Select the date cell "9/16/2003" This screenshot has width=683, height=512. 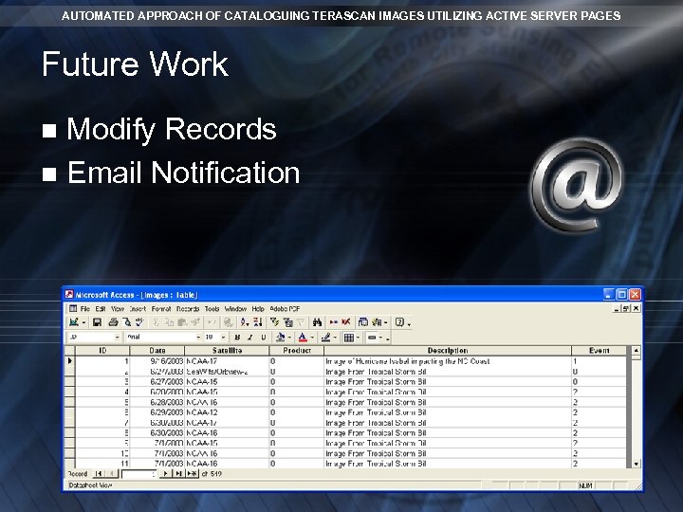click(157, 361)
